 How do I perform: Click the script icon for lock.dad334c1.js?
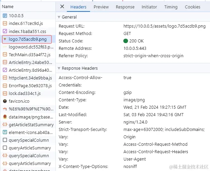[x=5, y=93]
